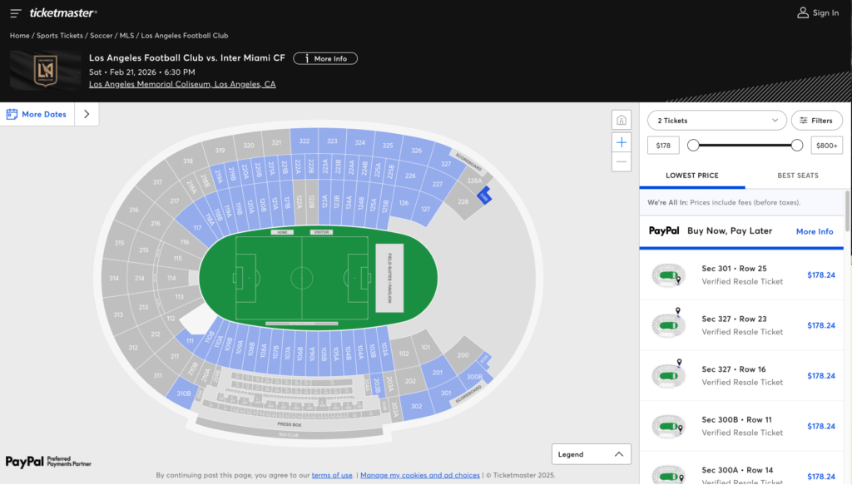Reset the seat map with home icon
The image size is (852, 485).
coord(622,120)
